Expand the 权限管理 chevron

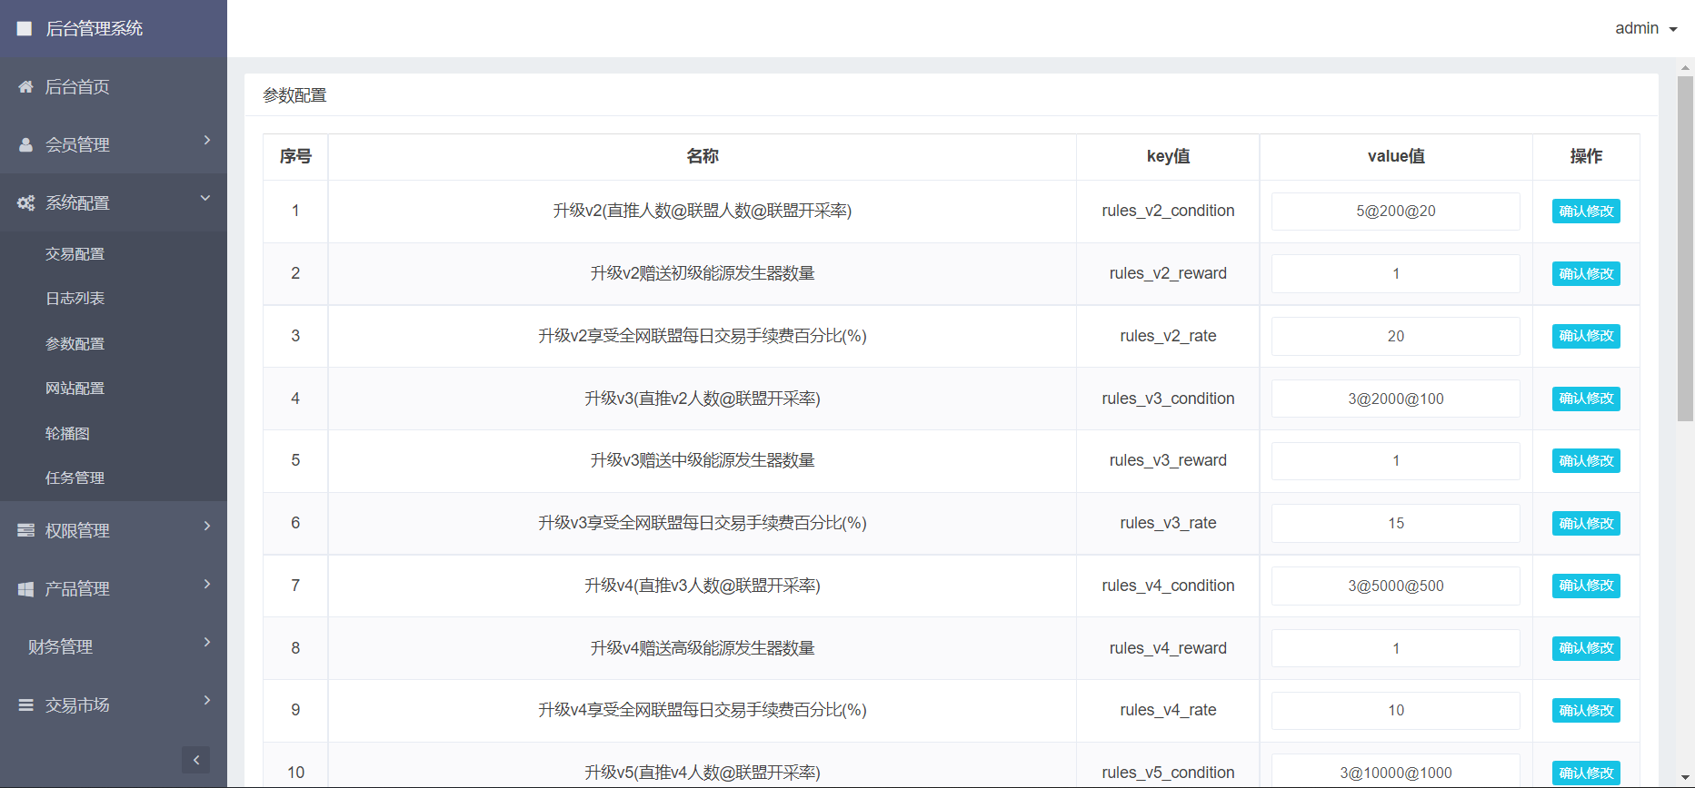click(x=207, y=526)
